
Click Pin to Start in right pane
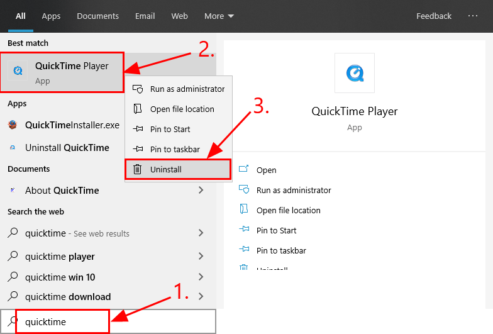[x=277, y=230]
